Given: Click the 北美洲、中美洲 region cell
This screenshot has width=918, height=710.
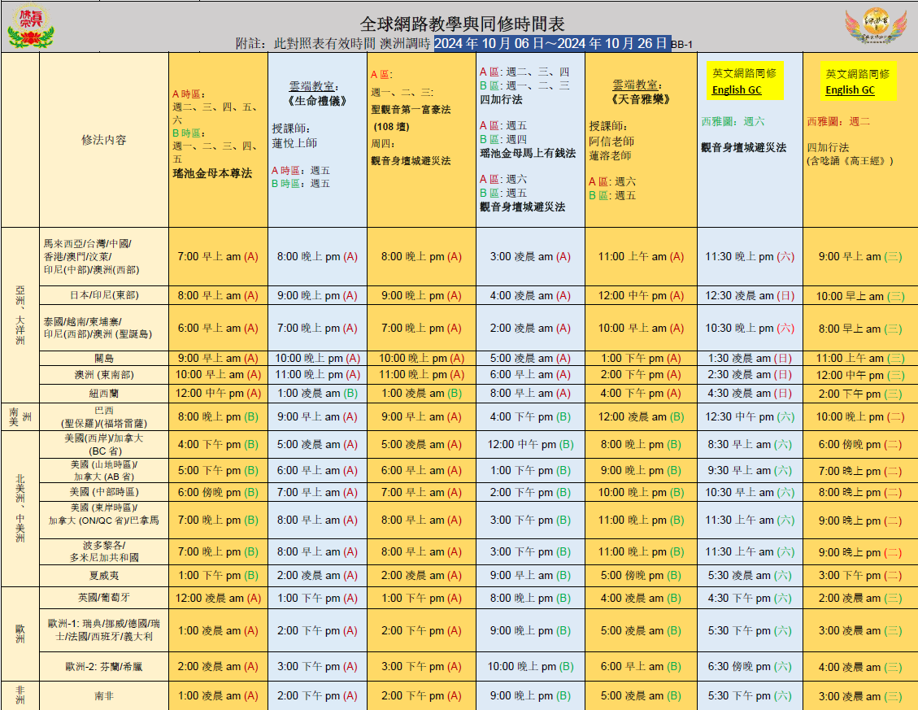Looking at the screenshot, I should (20, 508).
